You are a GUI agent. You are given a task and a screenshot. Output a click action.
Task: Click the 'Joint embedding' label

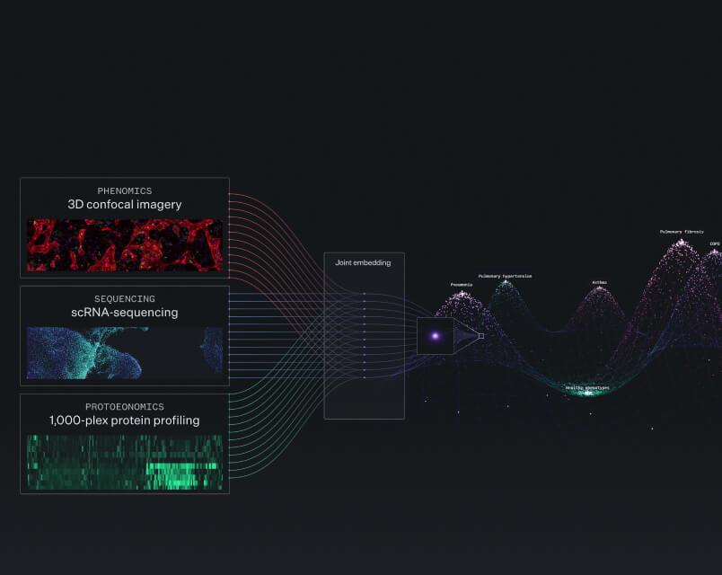coord(363,262)
